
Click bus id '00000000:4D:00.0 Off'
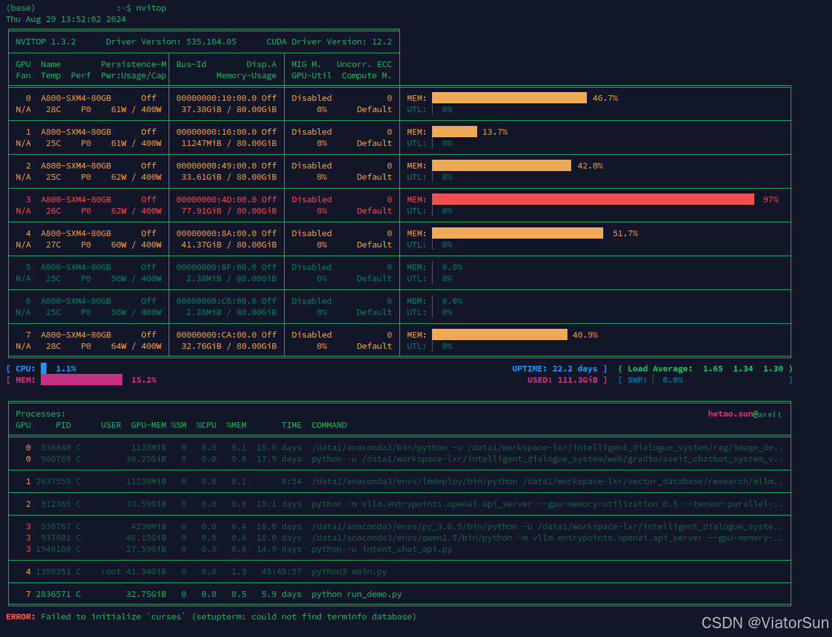coord(226,200)
